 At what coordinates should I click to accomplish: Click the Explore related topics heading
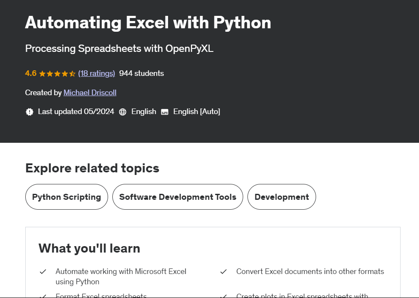click(92, 169)
